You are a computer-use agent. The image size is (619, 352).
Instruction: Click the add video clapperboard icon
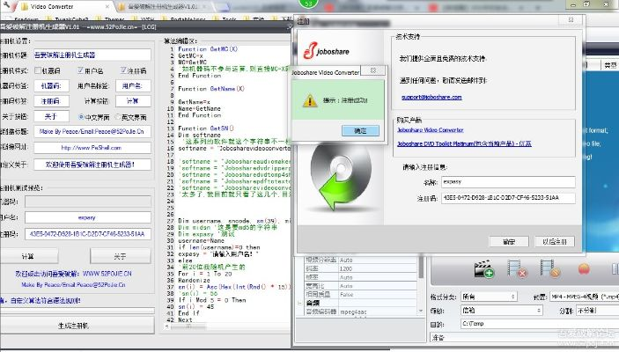point(483,270)
